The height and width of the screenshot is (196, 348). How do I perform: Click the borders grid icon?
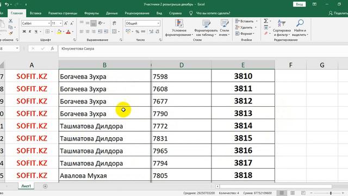click(x=47, y=32)
